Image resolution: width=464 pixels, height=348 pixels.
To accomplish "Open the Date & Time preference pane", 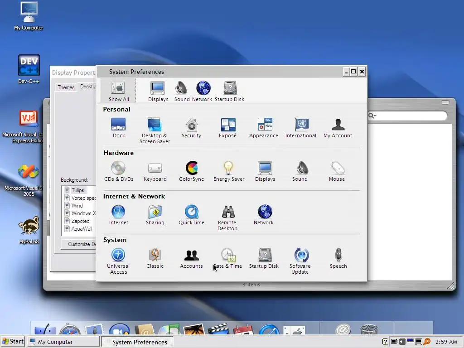I will [x=227, y=258].
